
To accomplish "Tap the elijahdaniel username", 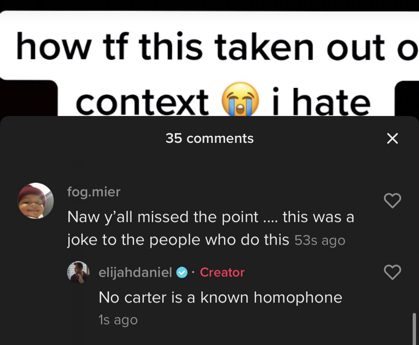I will [135, 273].
